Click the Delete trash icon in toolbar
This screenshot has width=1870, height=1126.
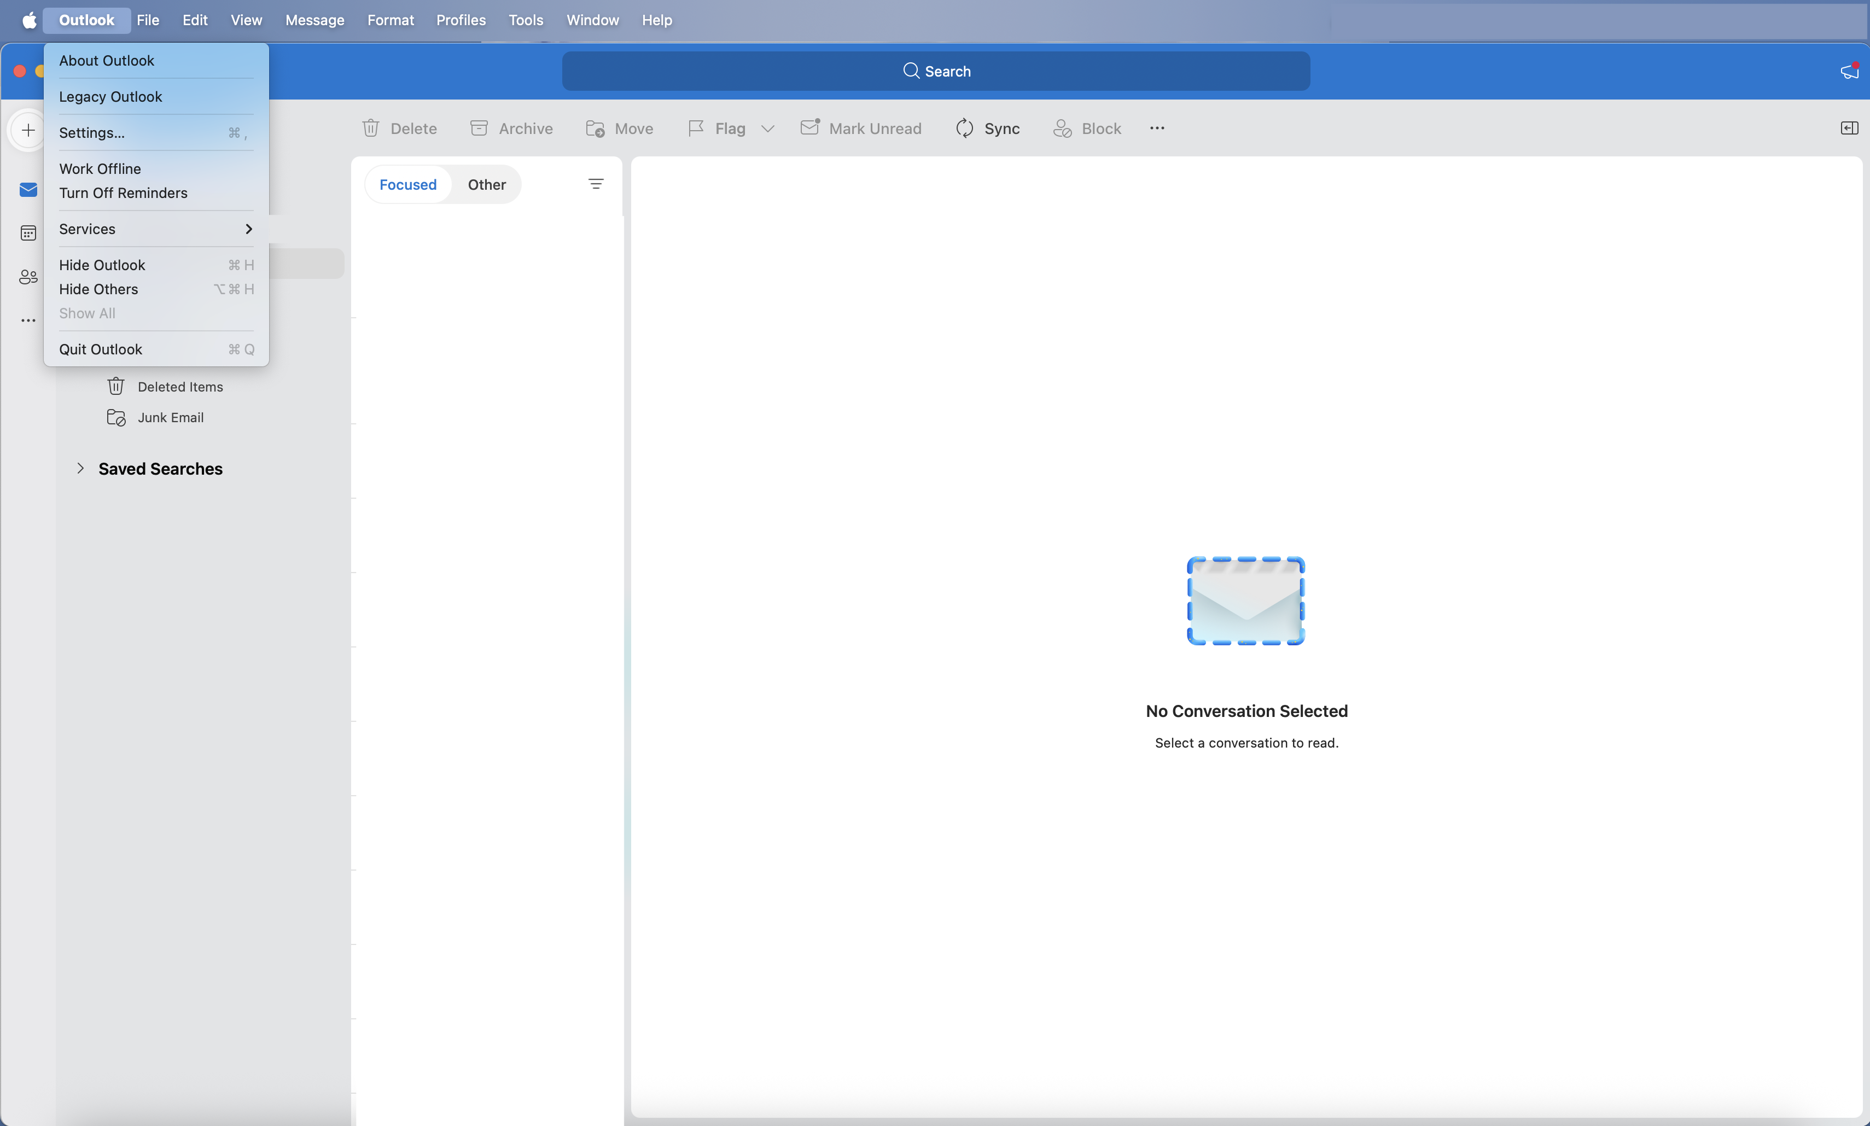coord(371,128)
